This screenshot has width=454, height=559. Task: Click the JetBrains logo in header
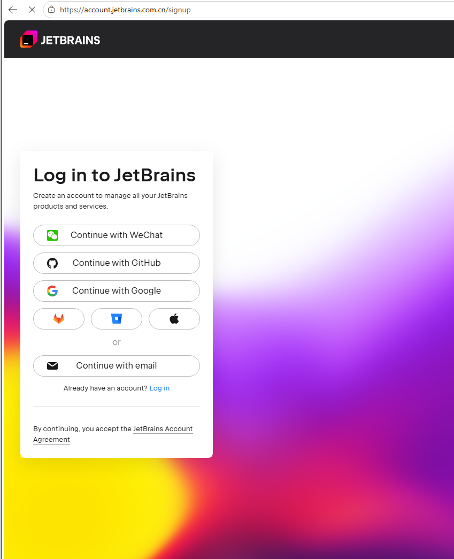click(60, 40)
